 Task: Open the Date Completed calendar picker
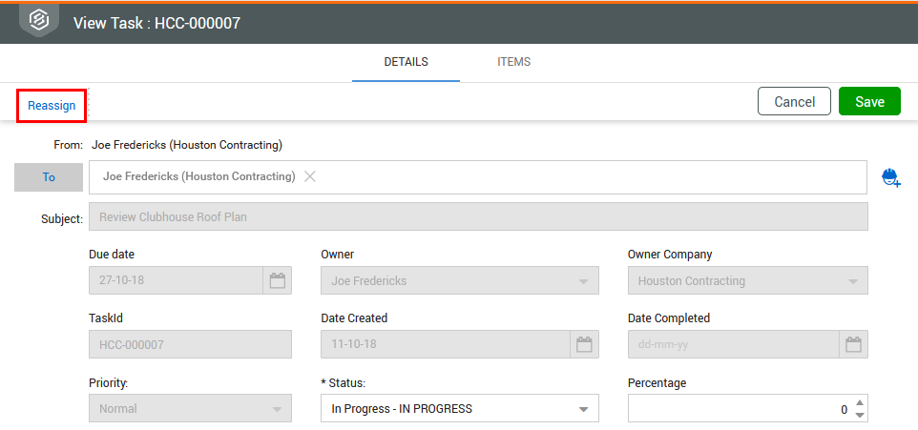click(854, 345)
